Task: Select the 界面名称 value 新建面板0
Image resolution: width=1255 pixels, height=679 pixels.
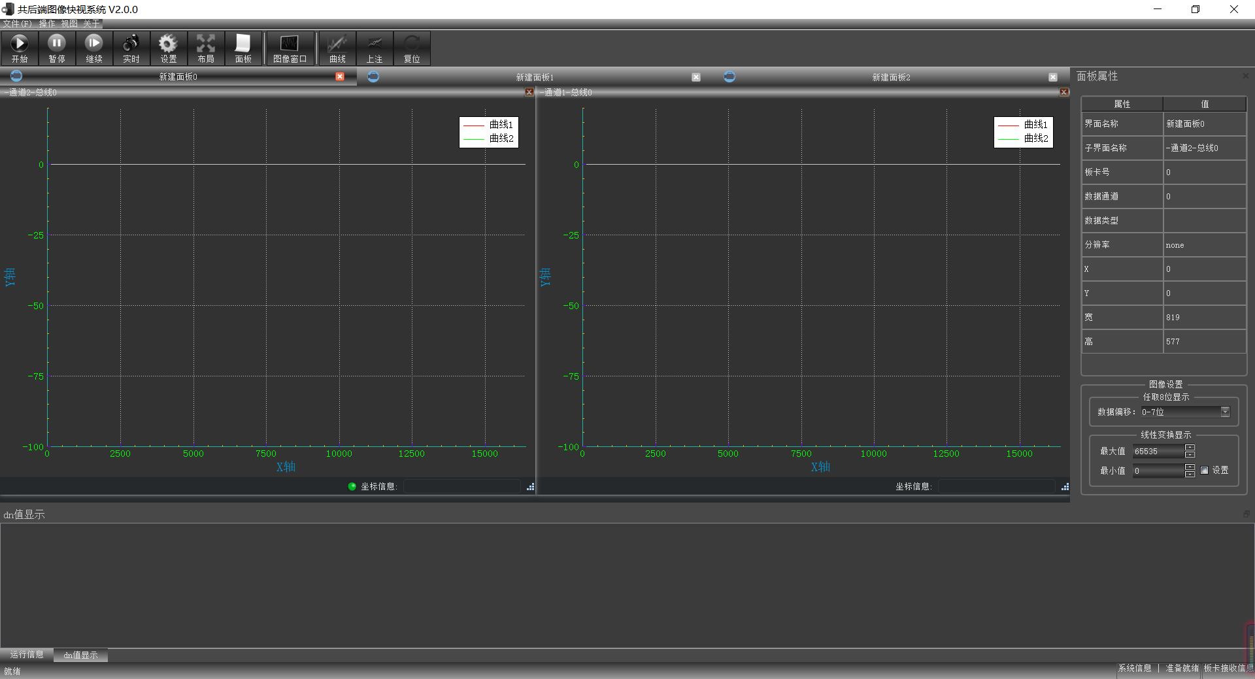Action: [1205, 124]
